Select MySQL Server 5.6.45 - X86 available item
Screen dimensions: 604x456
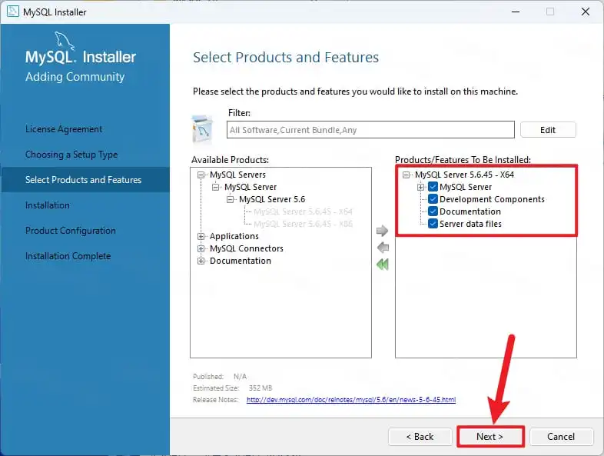tap(304, 224)
